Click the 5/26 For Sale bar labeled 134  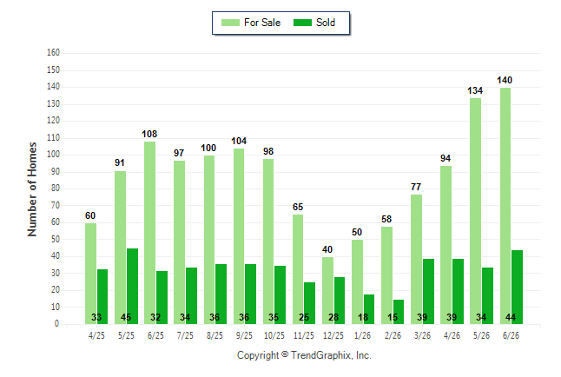pyautogui.click(x=476, y=211)
